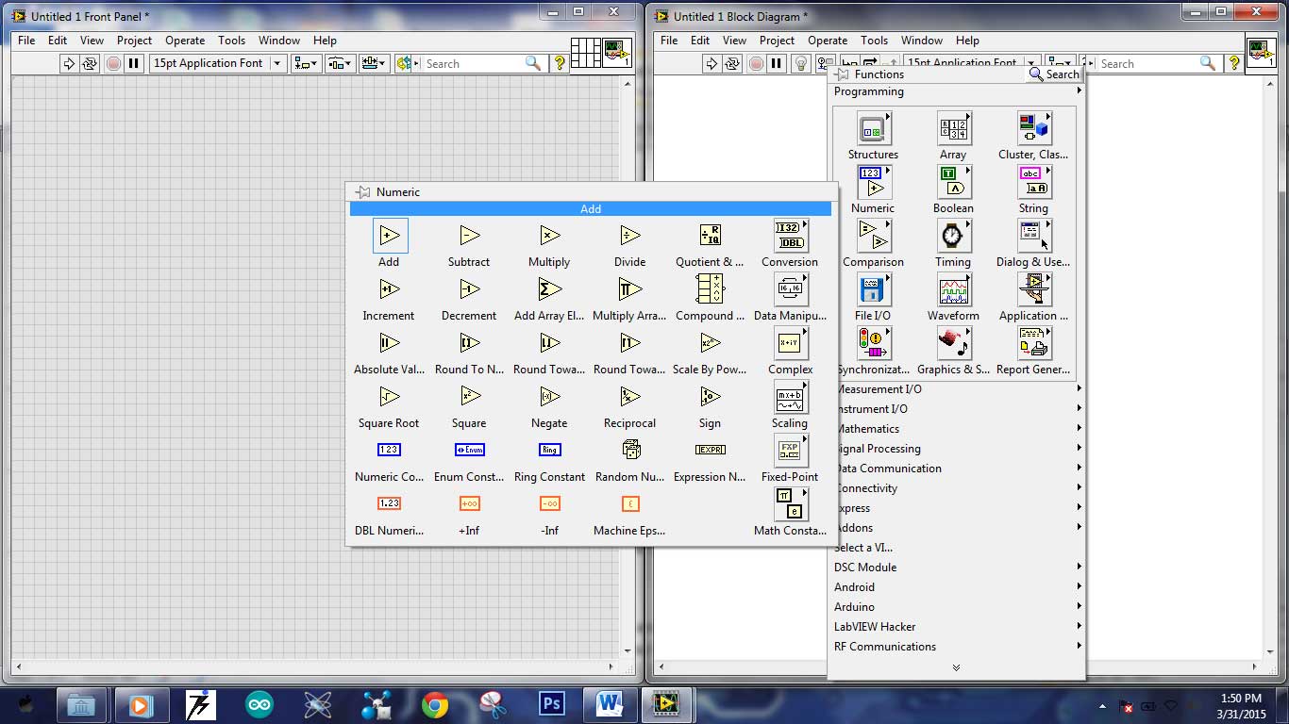Screen dimensions: 1289x724
Task: Select the Compound Arithmetic function
Action: pos(710,289)
